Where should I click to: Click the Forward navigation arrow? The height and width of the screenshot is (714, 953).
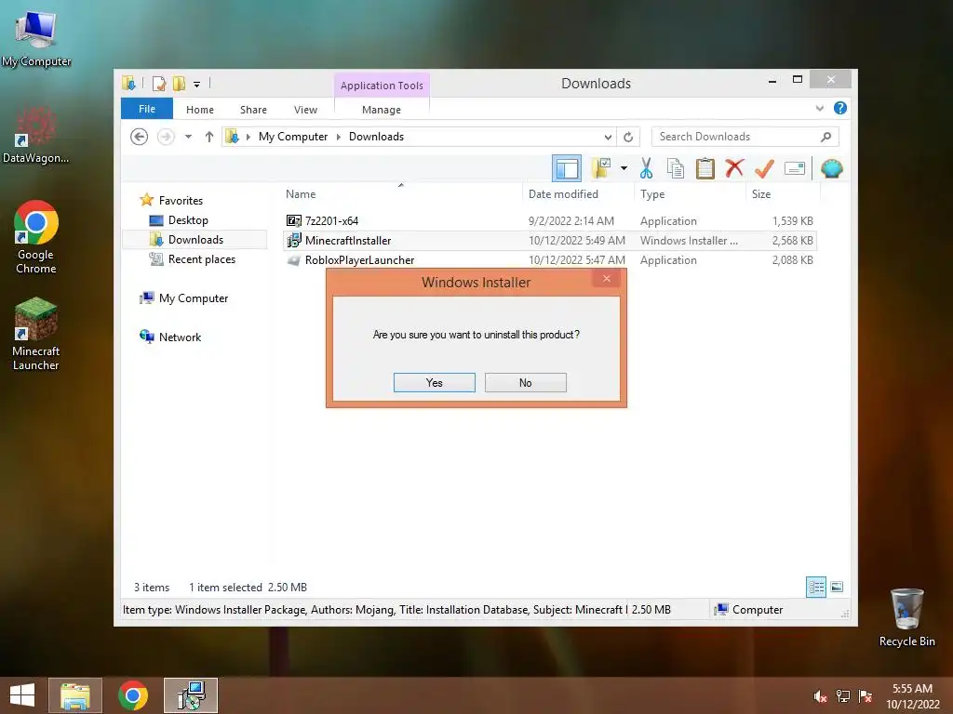tap(166, 137)
